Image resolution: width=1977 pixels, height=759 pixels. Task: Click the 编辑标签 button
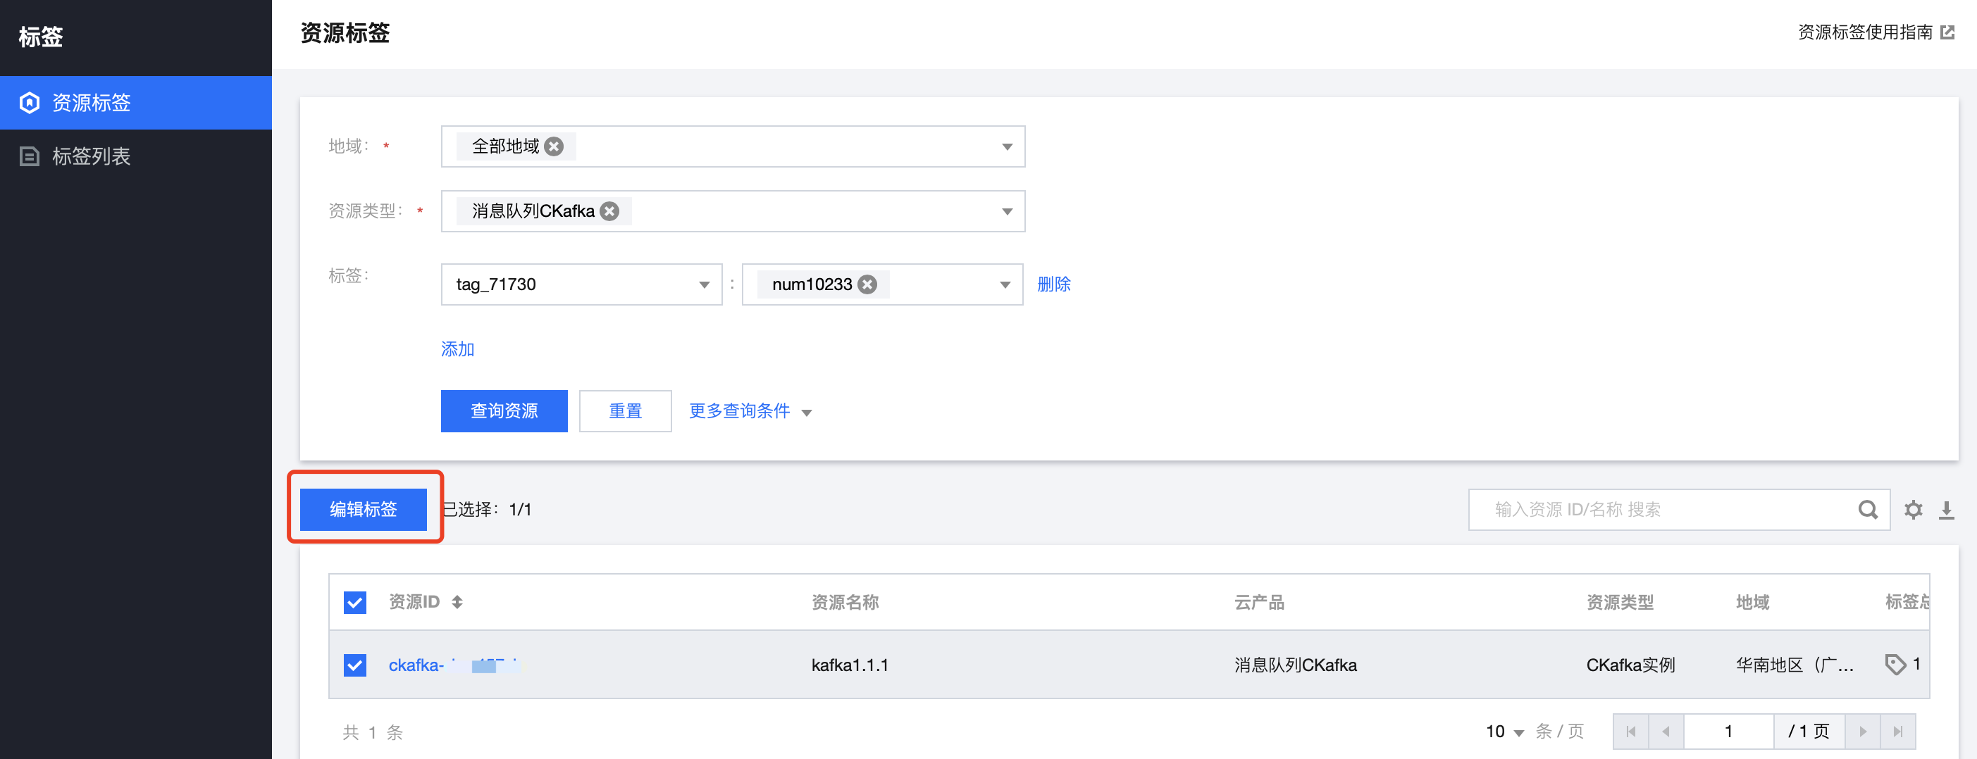click(363, 509)
